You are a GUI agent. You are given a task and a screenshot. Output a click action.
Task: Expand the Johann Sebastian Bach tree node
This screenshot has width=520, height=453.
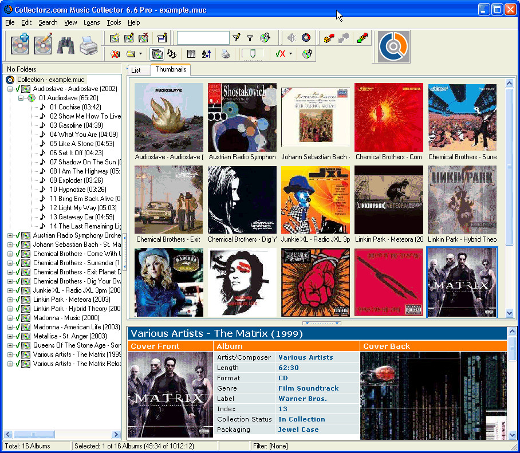pyautogui.click(x=10, y=245)
